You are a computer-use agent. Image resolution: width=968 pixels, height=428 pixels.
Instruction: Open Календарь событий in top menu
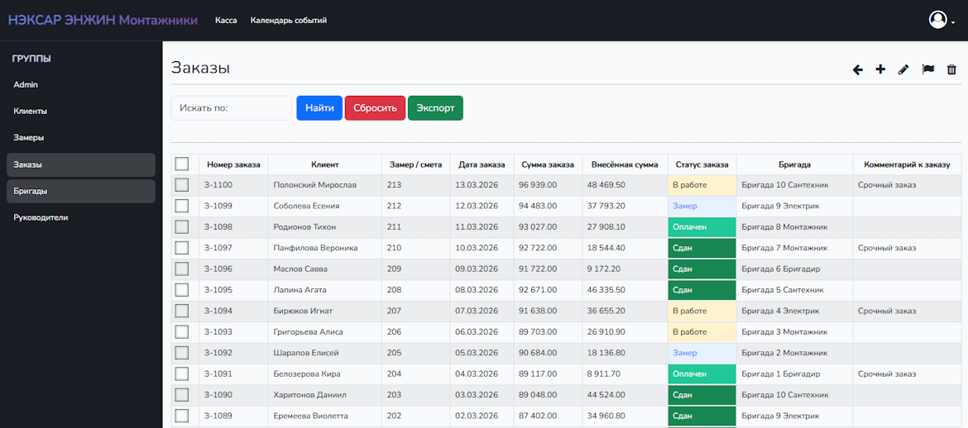288,21
